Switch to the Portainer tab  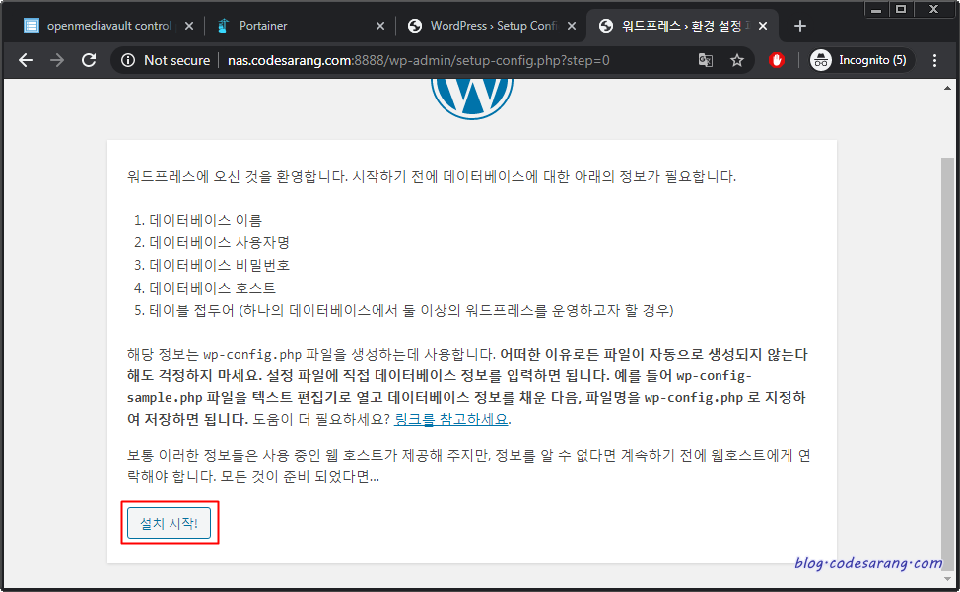pyautogui.click(x=300, y=26)
